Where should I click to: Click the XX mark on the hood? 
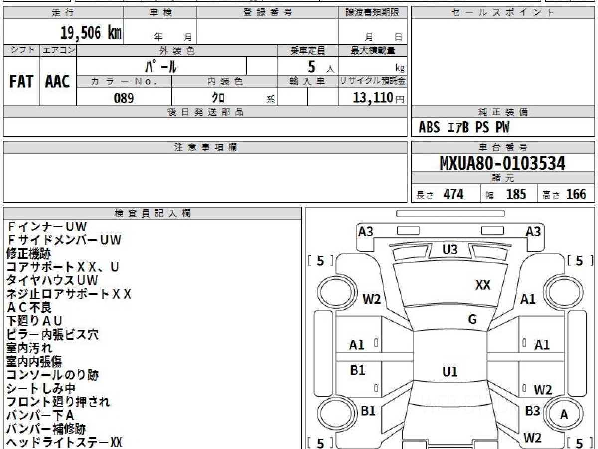pyautogui.click(x=483, y=285)
